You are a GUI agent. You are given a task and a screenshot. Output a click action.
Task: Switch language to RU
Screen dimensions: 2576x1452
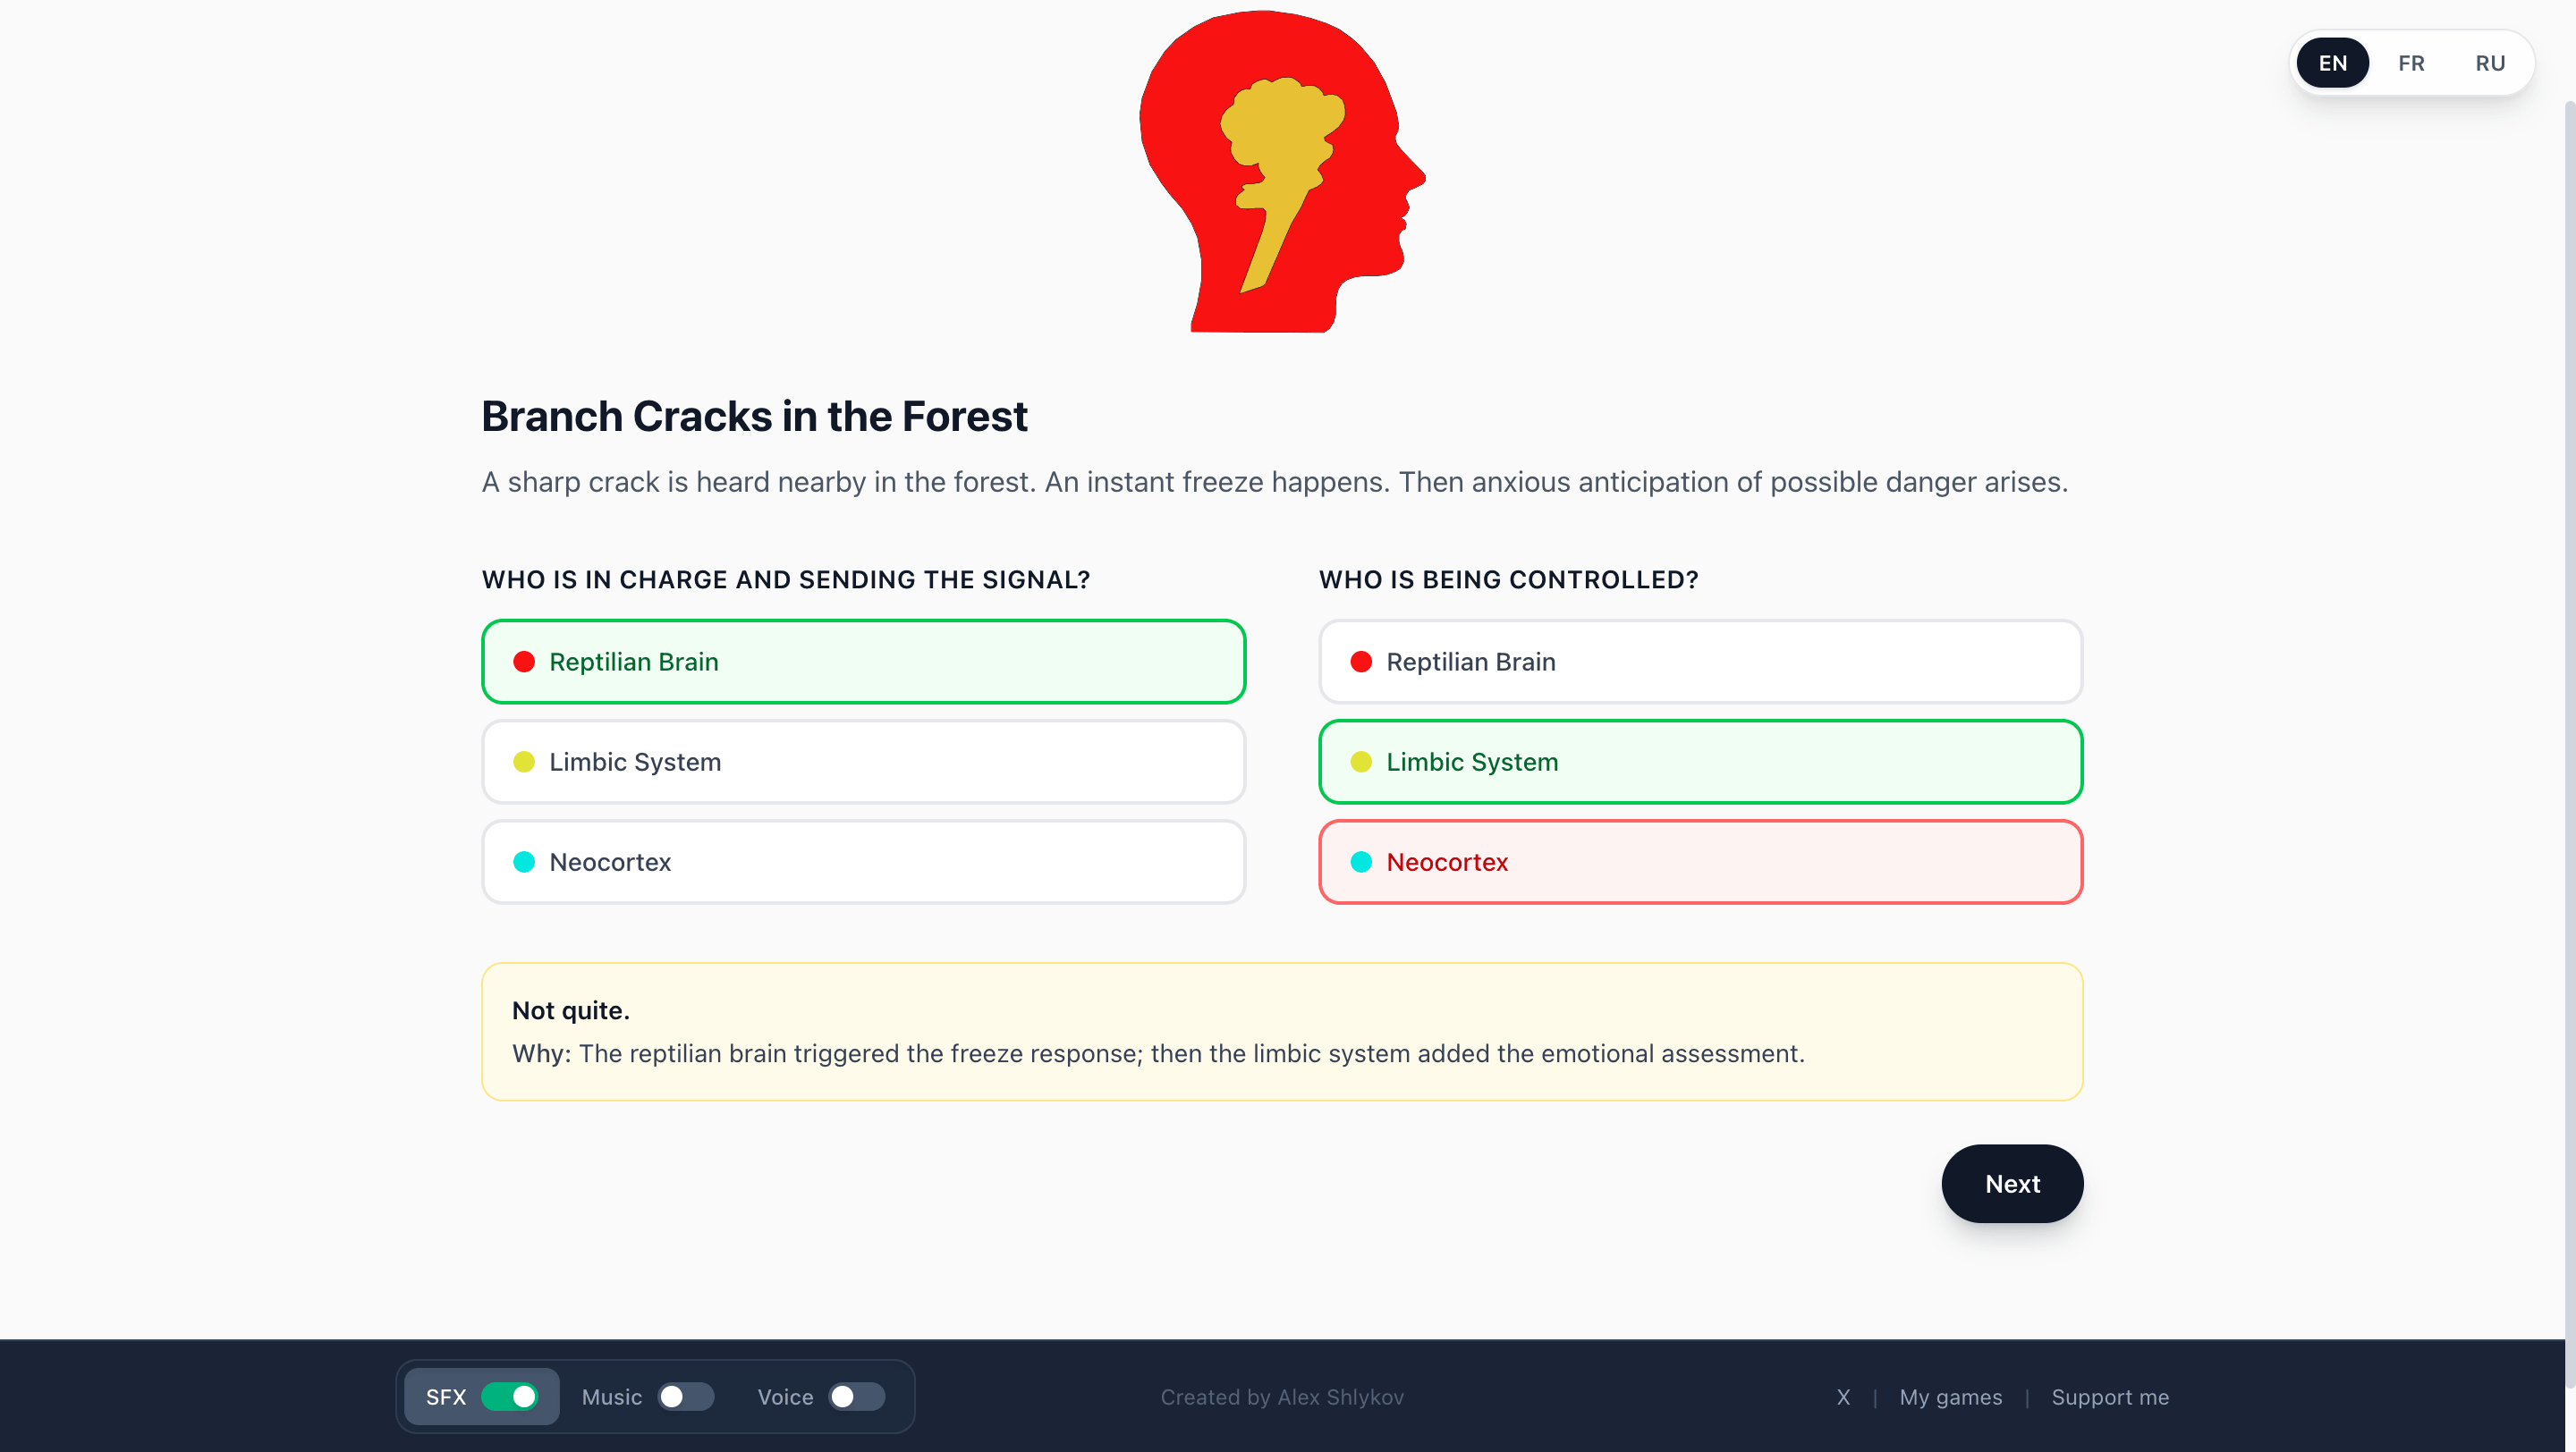(2489, 63)
